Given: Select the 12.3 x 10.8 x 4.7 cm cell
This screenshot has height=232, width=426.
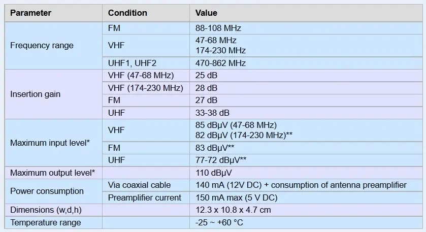Looking at the screenshot, I should pos(306,210).
